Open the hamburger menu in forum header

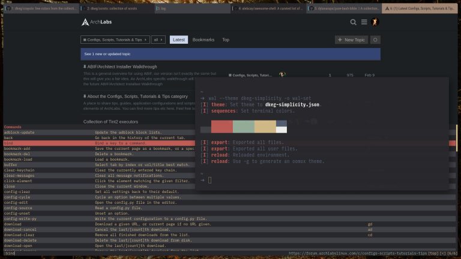(x=364, y=22)
